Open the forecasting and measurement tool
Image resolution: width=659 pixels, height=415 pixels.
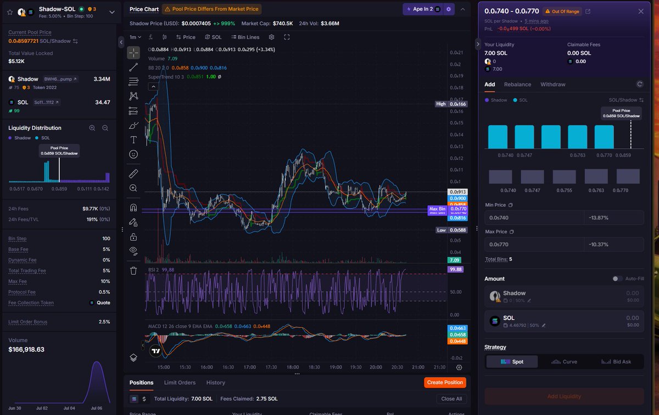[133, 111]
